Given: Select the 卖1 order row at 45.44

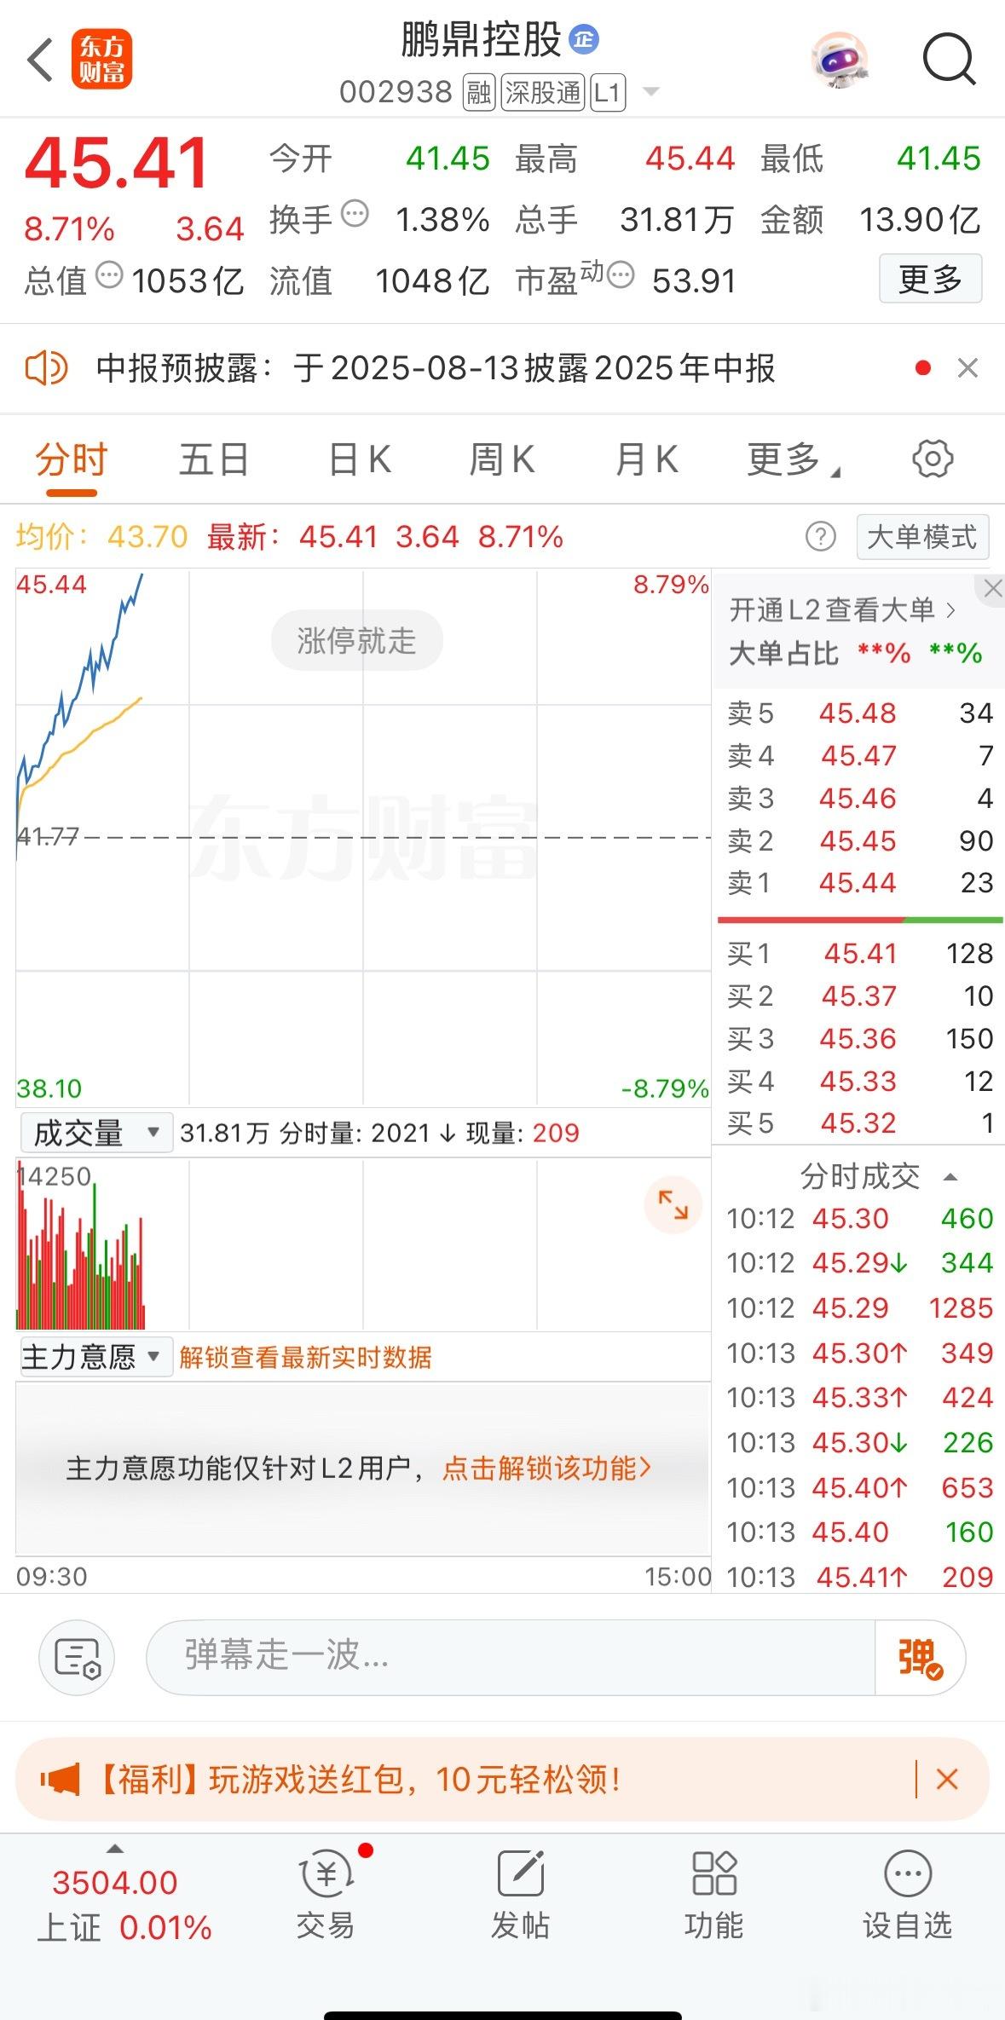Looking at the screenshot, I should pos(859,882).
